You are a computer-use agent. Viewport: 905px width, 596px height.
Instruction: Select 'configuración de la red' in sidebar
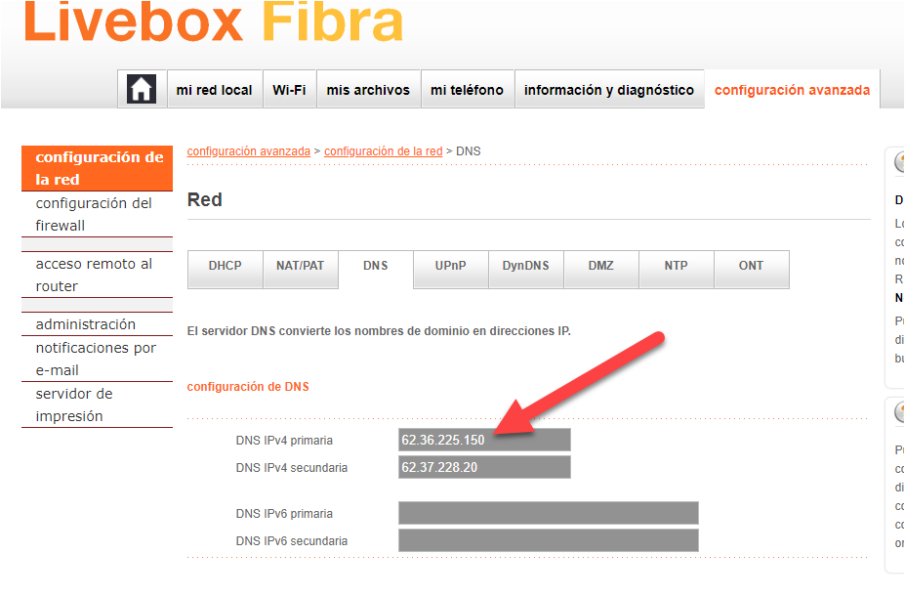coord(97,168)
